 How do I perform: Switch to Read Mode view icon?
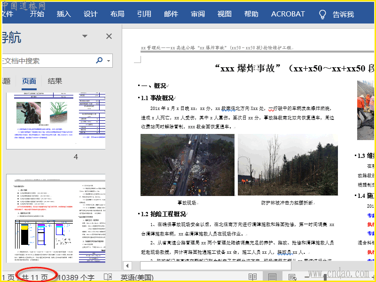pos(252,277)
